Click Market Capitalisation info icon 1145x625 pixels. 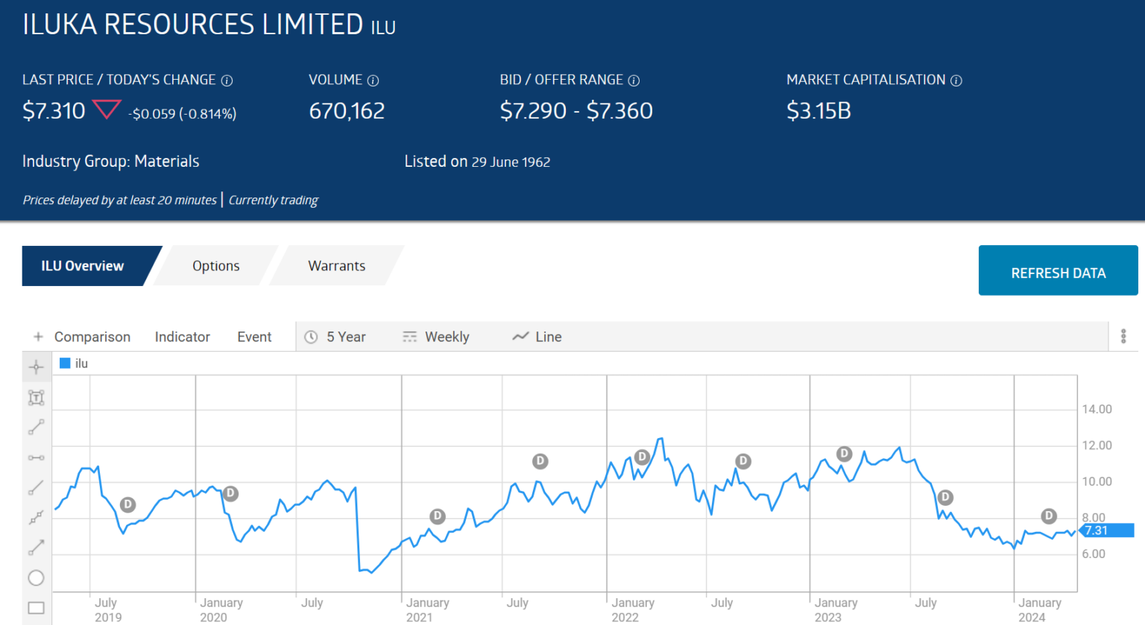(956, 80)
